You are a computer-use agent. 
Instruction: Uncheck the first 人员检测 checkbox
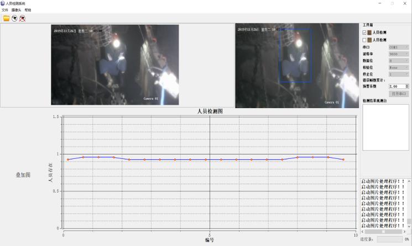[x=364, y=33]
